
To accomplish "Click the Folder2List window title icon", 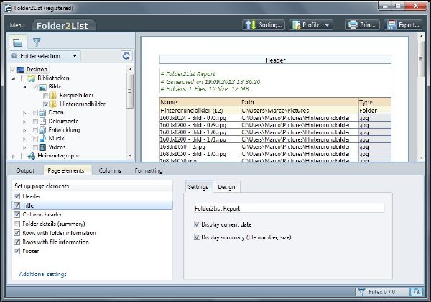I will click(x=9, y=8).
